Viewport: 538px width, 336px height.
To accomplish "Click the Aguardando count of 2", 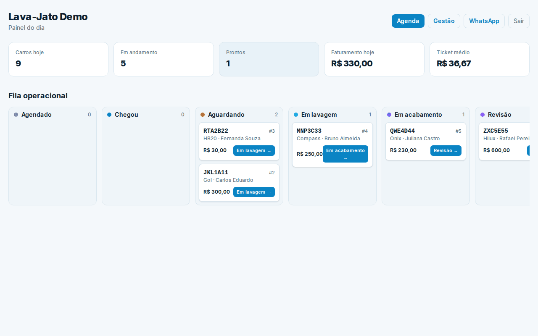I will (x=277, y=115).
